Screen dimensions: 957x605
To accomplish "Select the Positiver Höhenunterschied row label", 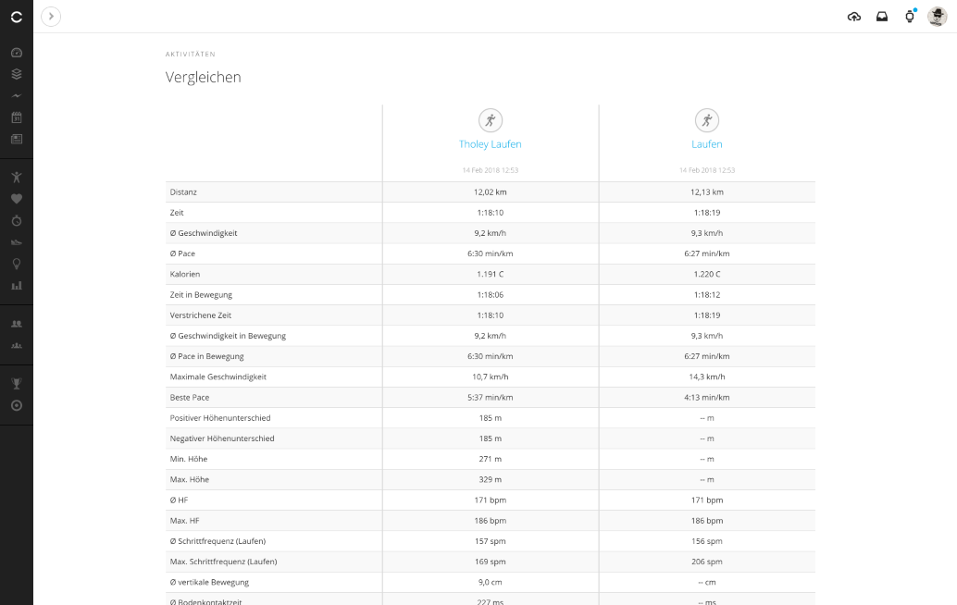I will pos(219,418).
